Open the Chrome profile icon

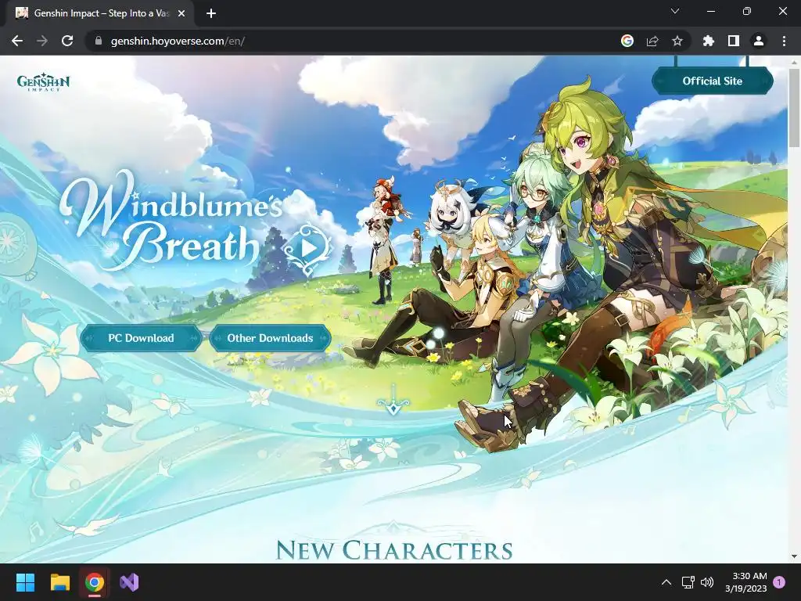[x=759, y=41]
